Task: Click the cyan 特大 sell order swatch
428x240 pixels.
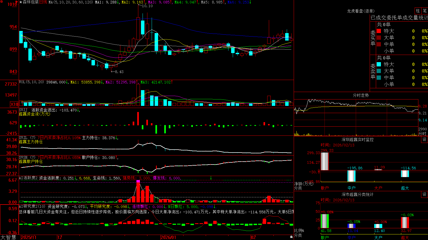Action: pyautogui.click(x=379, y=64)
